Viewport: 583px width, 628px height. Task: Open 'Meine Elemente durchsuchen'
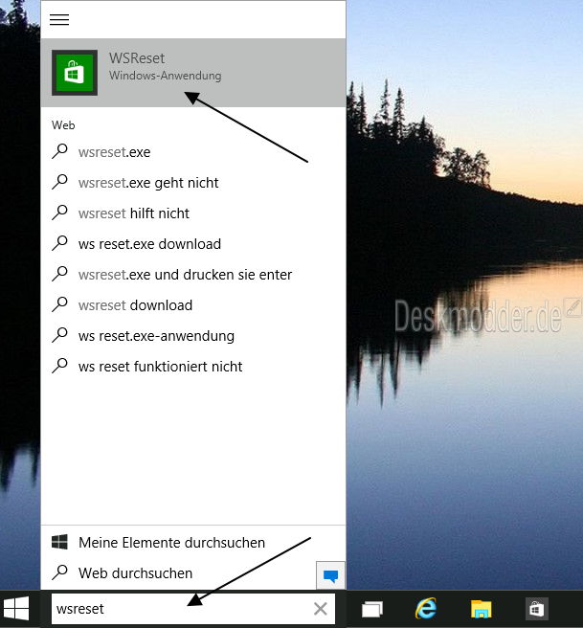(193, 542)
